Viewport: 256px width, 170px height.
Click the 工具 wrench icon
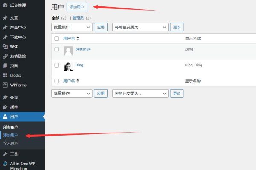[5, 154]
